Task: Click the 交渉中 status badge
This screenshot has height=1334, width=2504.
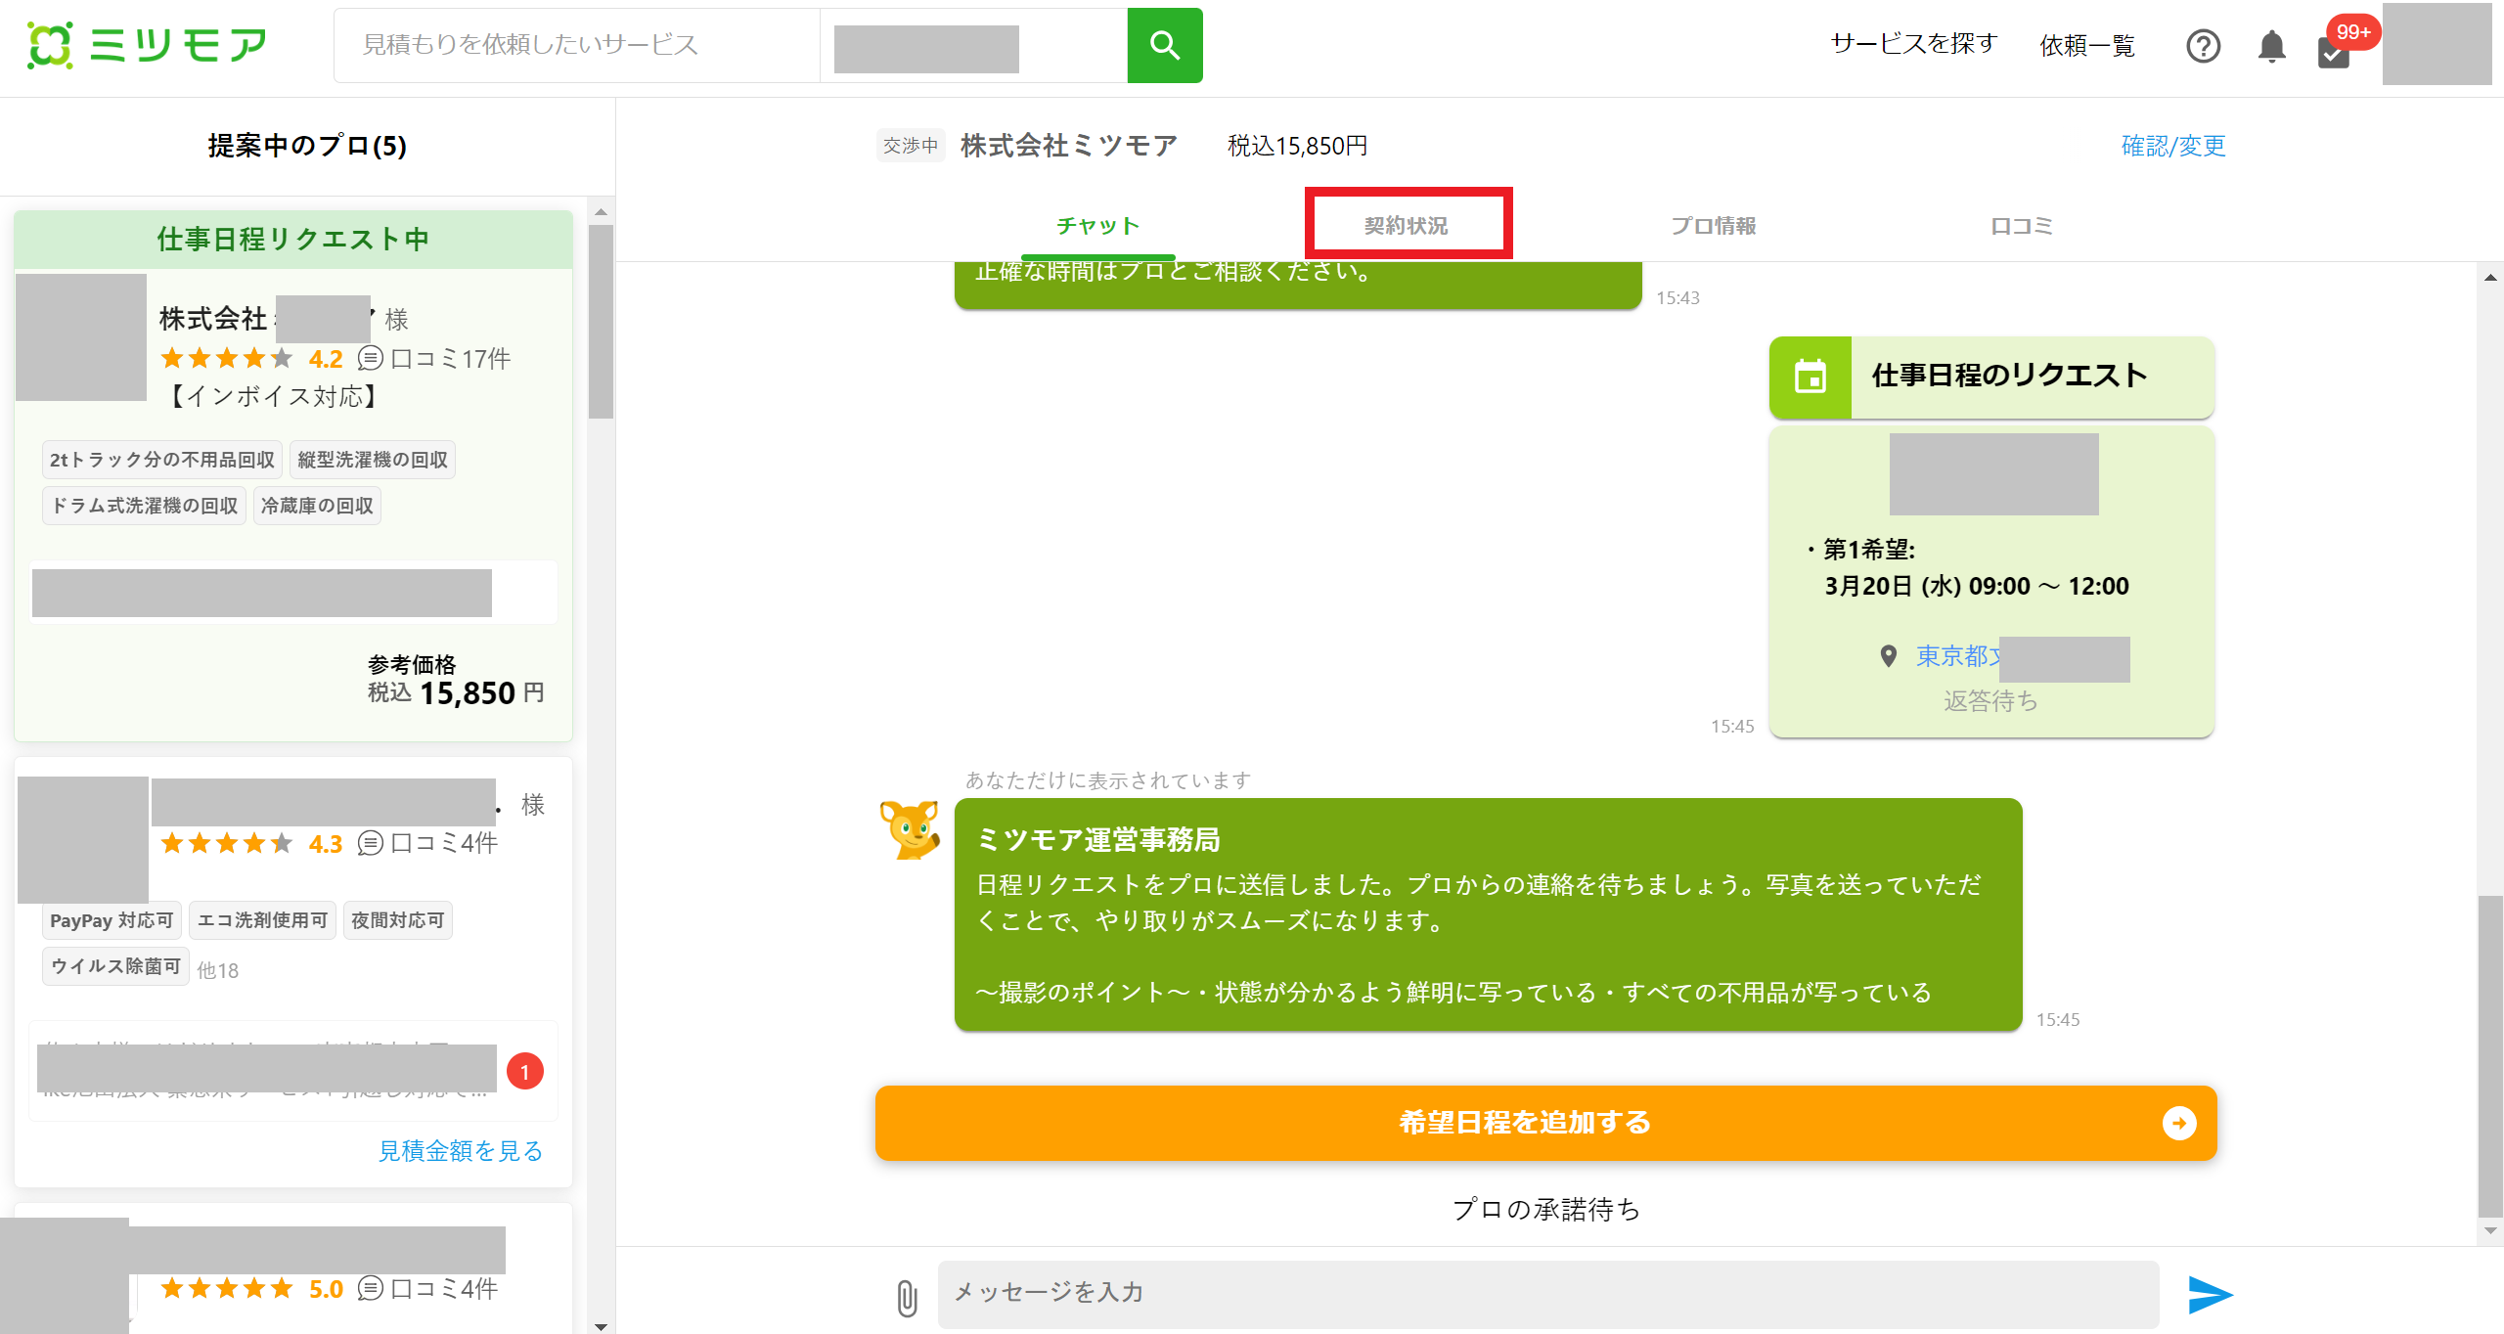Action: 911,146
